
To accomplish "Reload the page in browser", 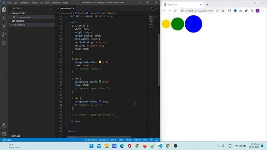I will click(x=175, y=10).
